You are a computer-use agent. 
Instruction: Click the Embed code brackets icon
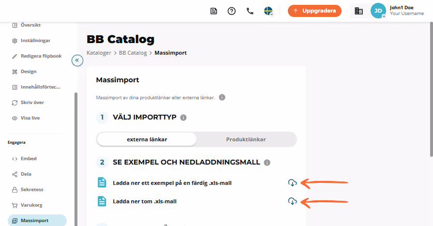tap(15, 159)
